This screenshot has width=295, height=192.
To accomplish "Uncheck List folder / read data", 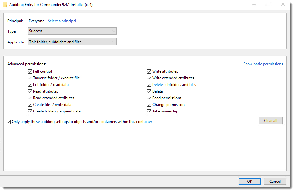I will pos(30,84).
